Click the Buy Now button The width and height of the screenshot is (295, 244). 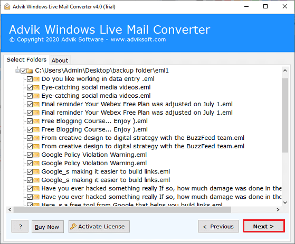47,227
